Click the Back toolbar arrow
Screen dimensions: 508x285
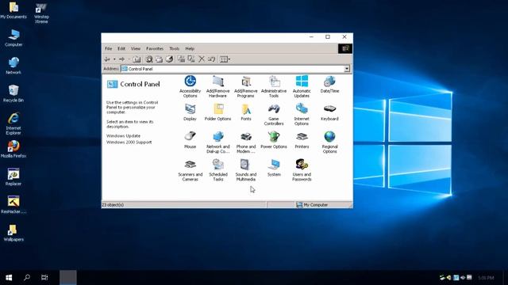[x=107, y=59]
